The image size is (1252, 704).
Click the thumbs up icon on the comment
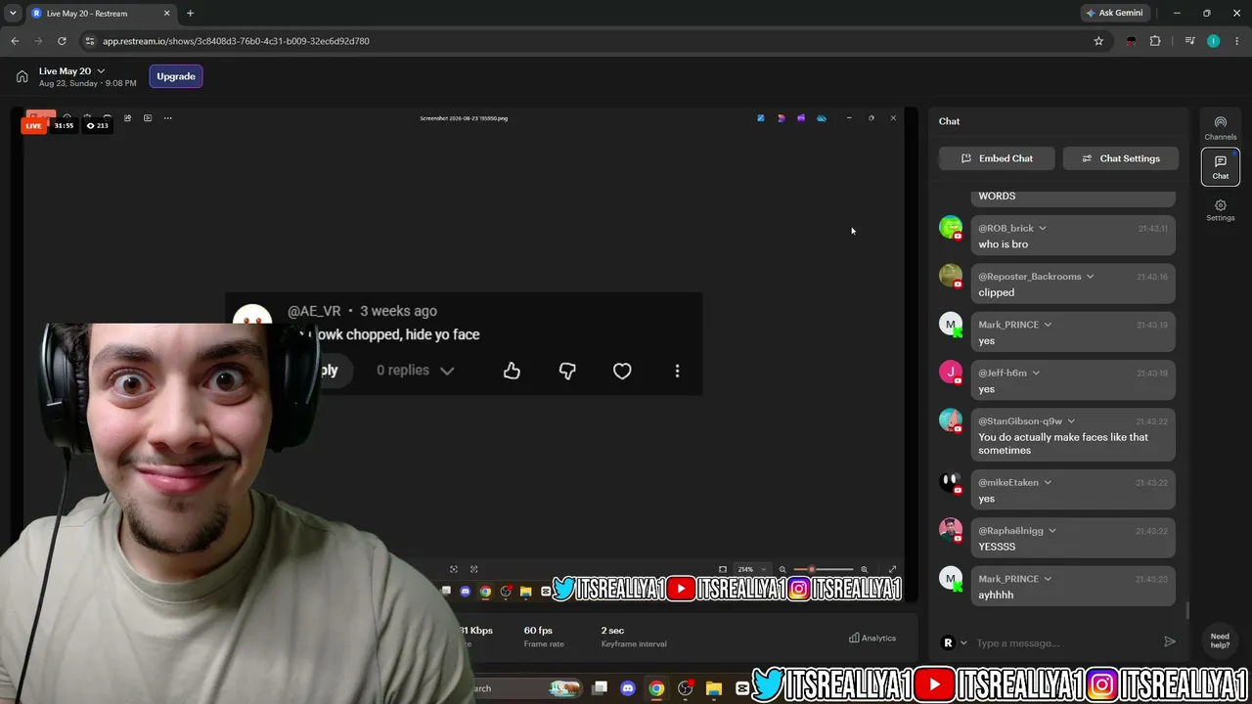[x=512, y=371]
